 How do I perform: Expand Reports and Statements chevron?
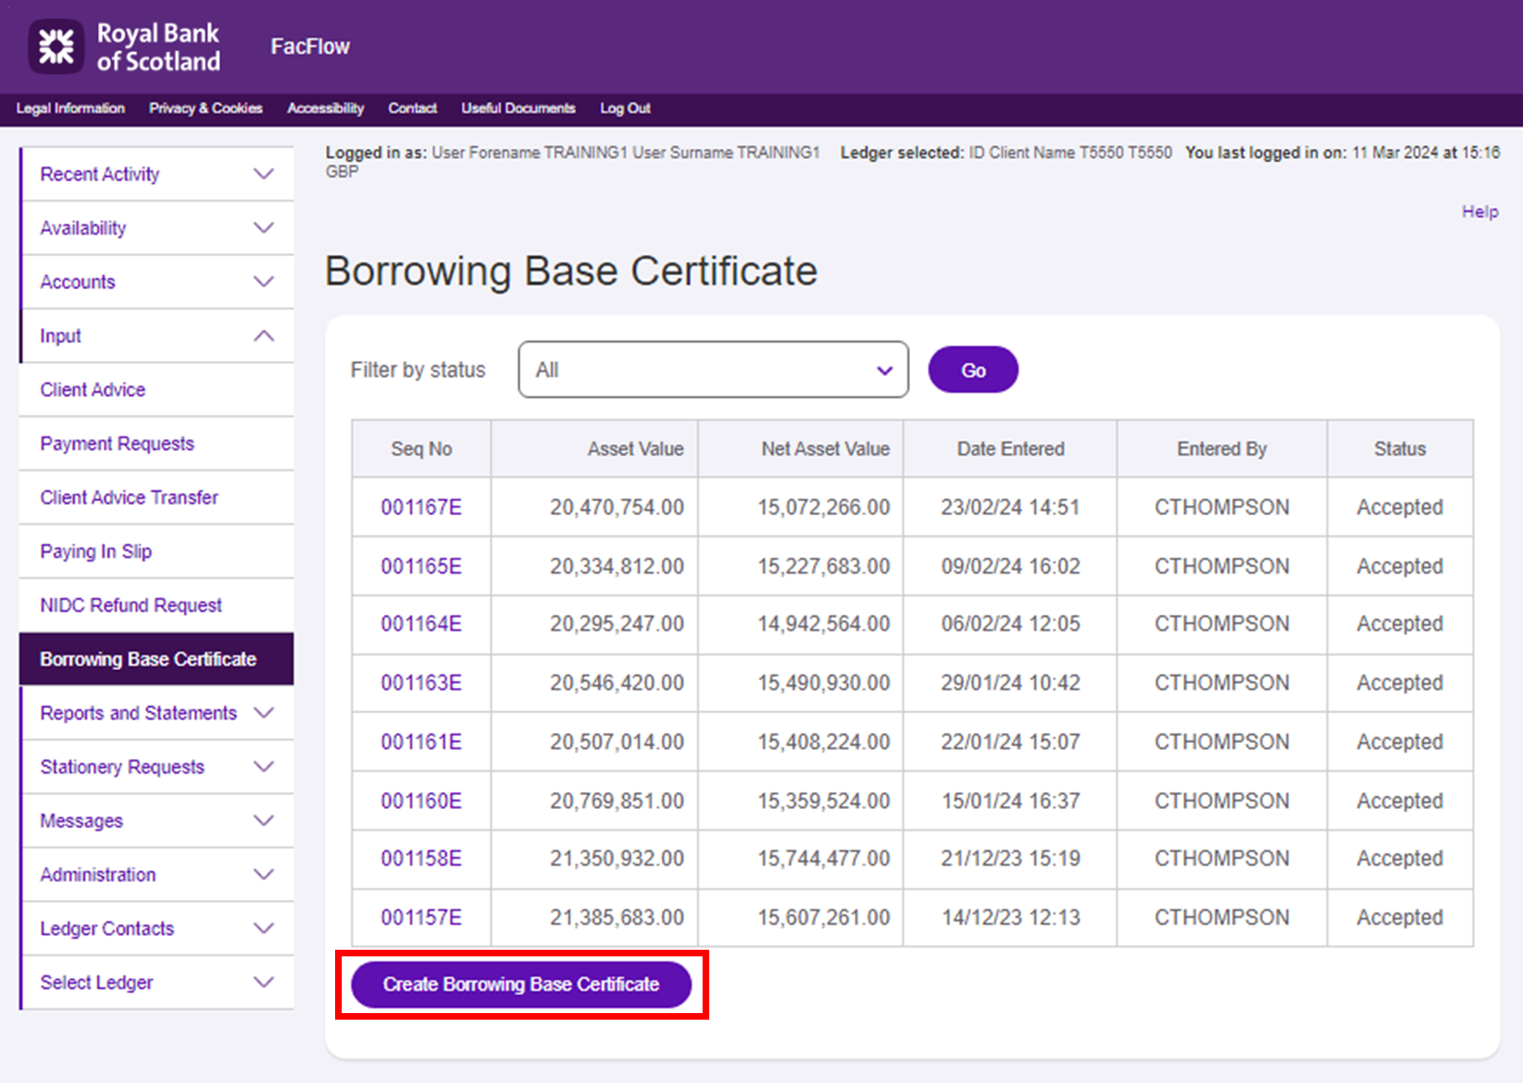[263, 713]
